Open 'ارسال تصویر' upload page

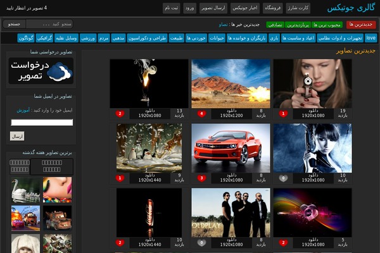tap(213, 8)
